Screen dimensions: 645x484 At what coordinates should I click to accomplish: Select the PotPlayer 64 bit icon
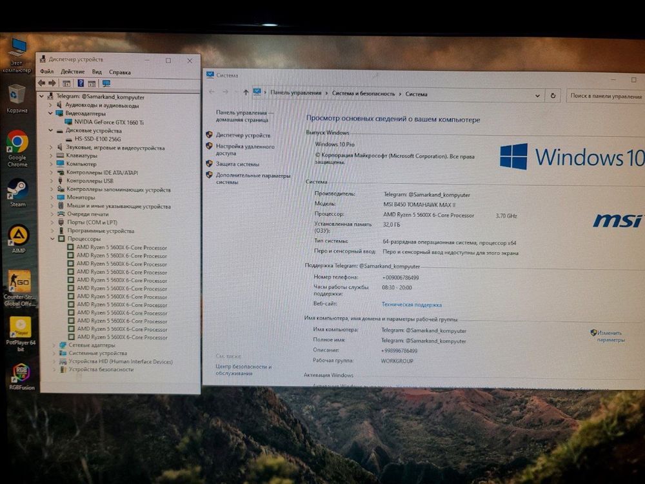pos(21,334)
